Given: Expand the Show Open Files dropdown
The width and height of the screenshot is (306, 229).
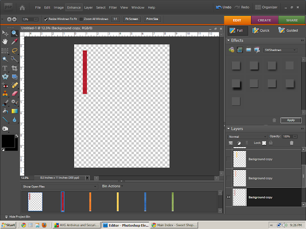Looking at the screenshot, I should (x=59, y=186).
